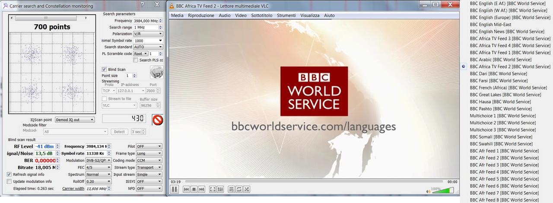Open the Spectrum dropdown
This screenshot has height=203, width=553.
pos(98,174)
